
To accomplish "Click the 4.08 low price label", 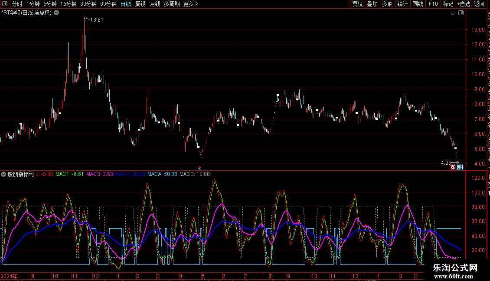I will (446, 163).
